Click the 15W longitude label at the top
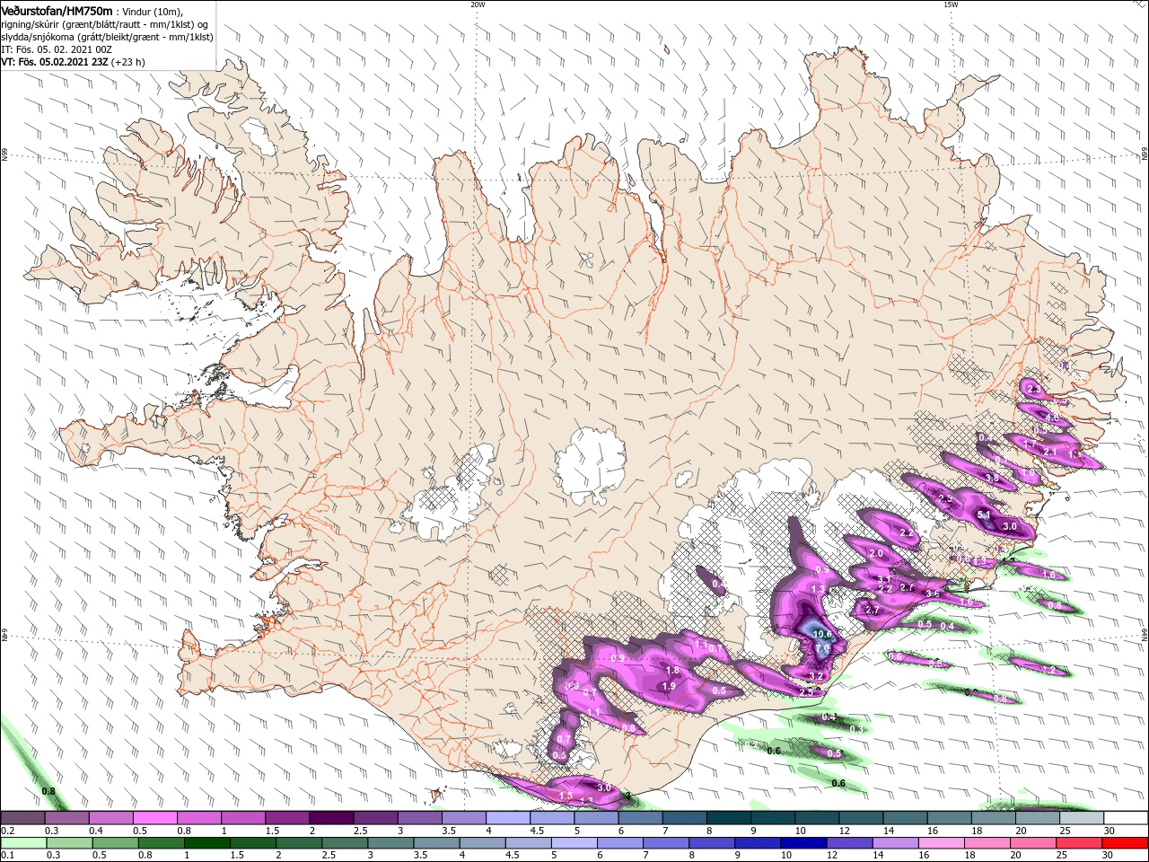Image resolution: width=1149 pixels, height=862 pixels. (951, 4)
